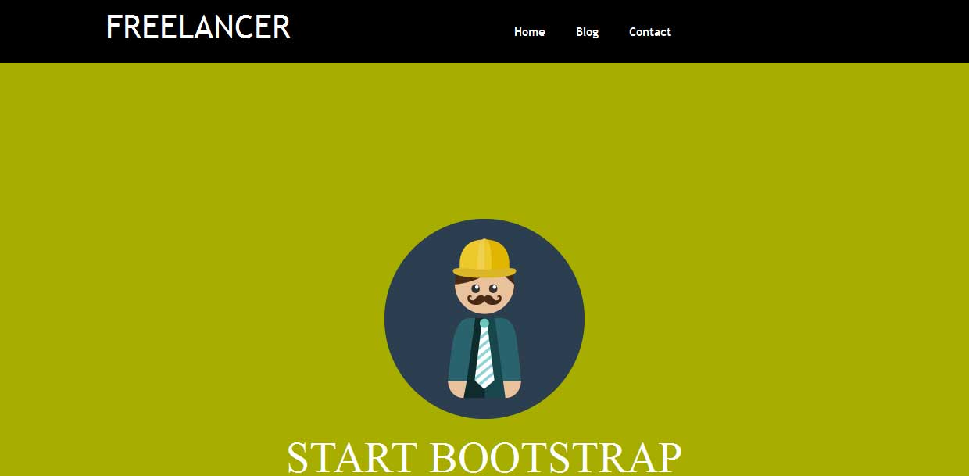Click the avatar's face below the mustache
The height and width of the screenshot is (476, 969).
[484, 309]
